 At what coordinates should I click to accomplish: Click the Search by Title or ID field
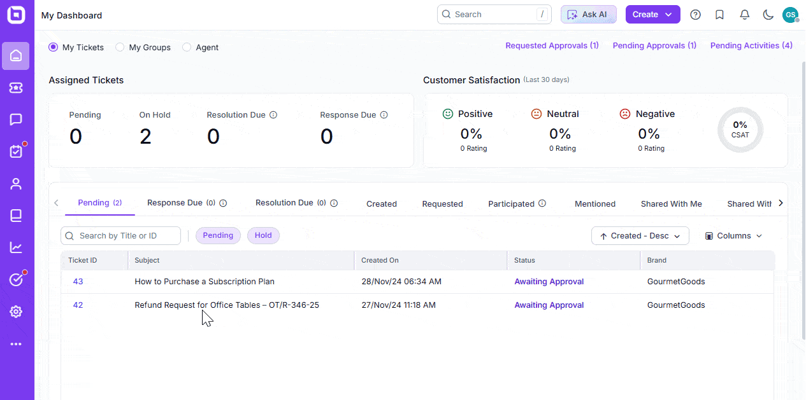coord(120,236)
